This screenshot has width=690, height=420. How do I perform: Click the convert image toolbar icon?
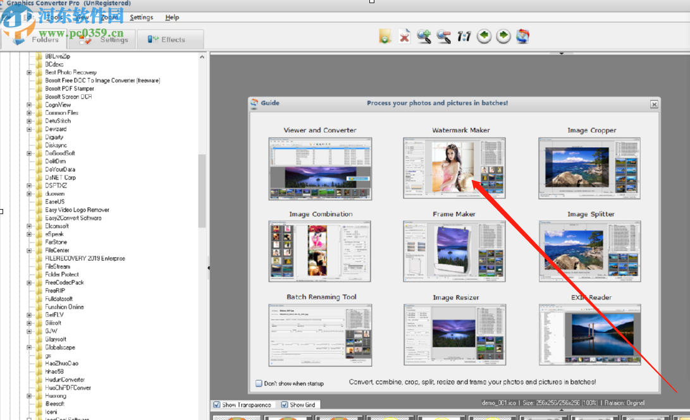coord(522,37)
